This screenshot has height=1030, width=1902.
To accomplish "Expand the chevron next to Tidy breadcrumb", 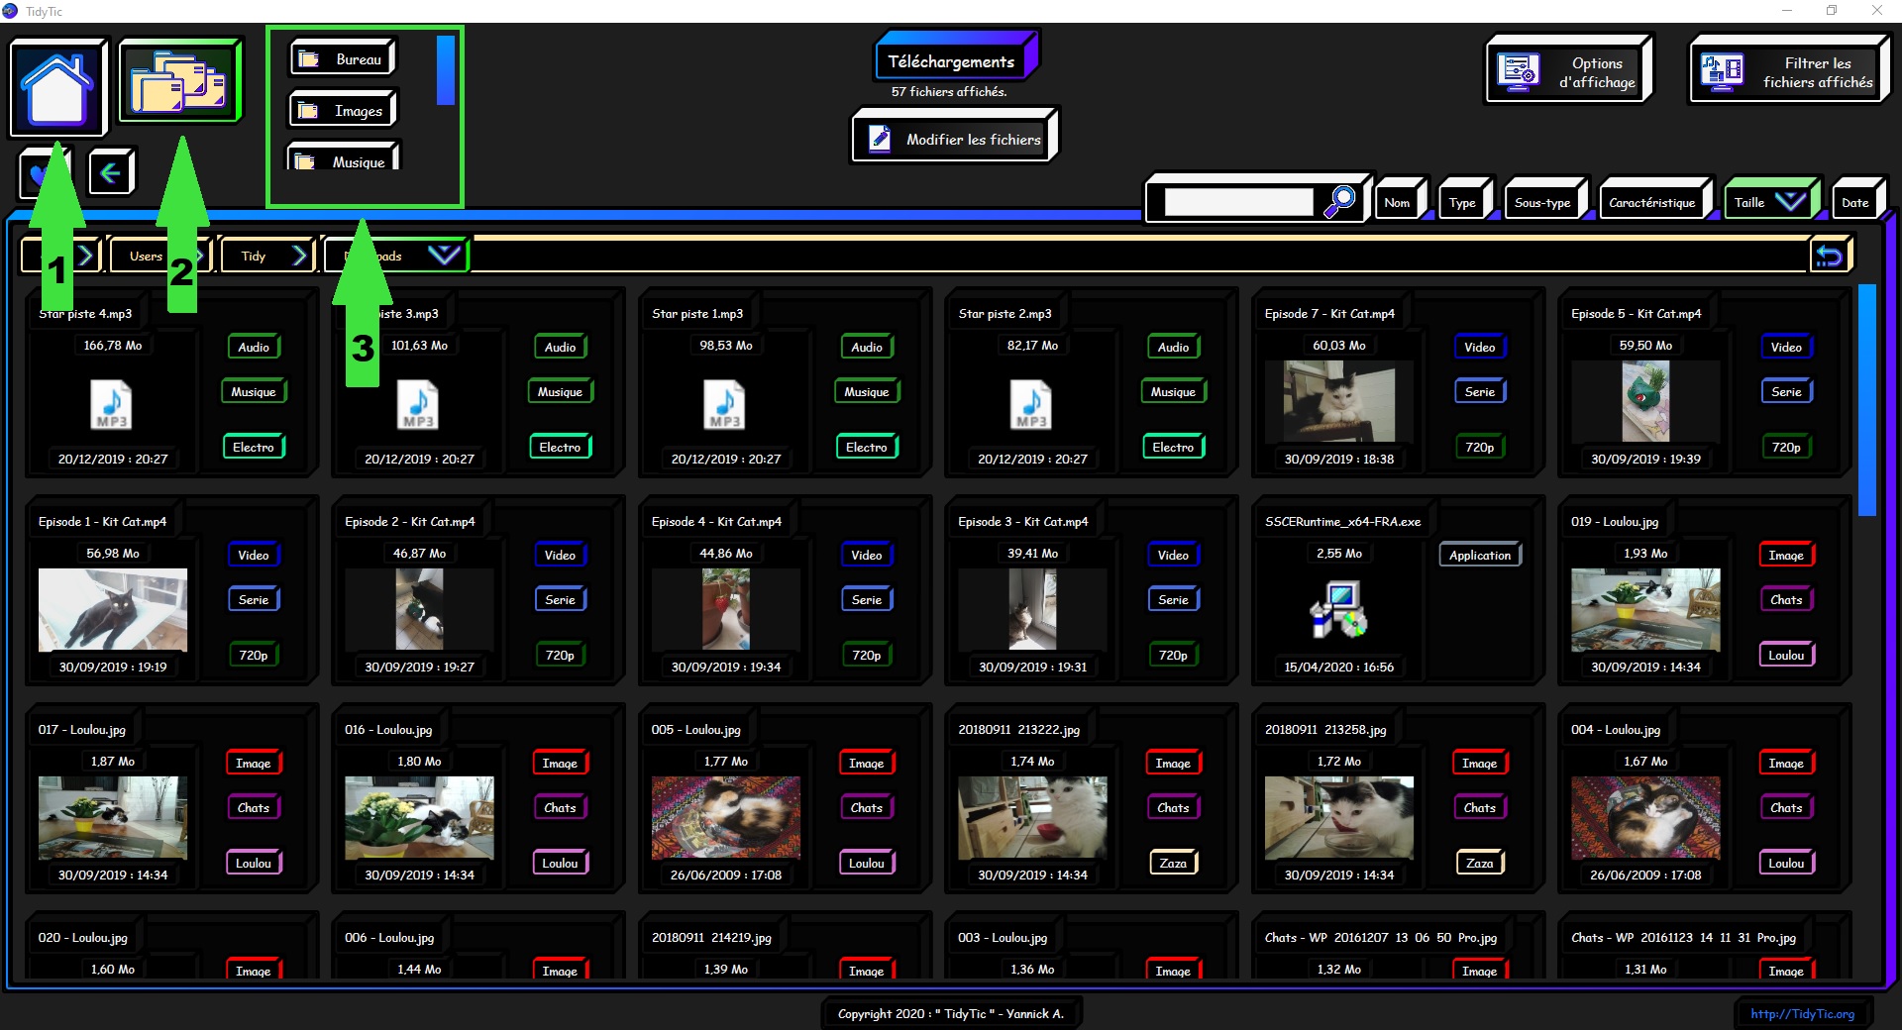I will [x=299, y=256].
